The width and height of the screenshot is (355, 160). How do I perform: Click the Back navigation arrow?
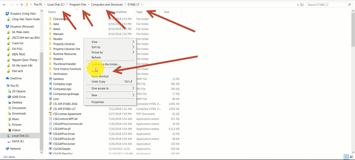[x=4, y=4]
